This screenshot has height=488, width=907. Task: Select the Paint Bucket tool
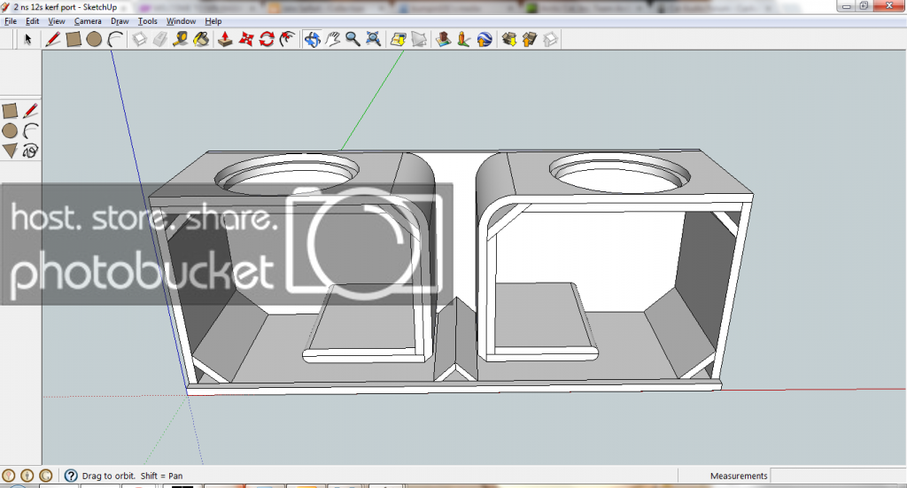pos(201,39)
